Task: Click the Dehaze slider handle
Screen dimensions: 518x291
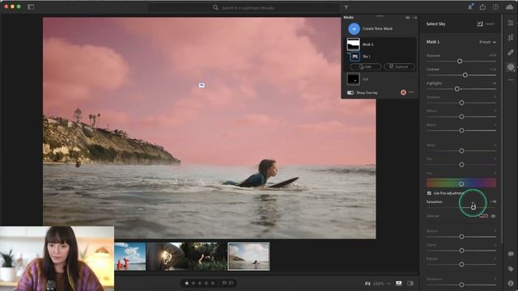Action: [x=462, y=264]
